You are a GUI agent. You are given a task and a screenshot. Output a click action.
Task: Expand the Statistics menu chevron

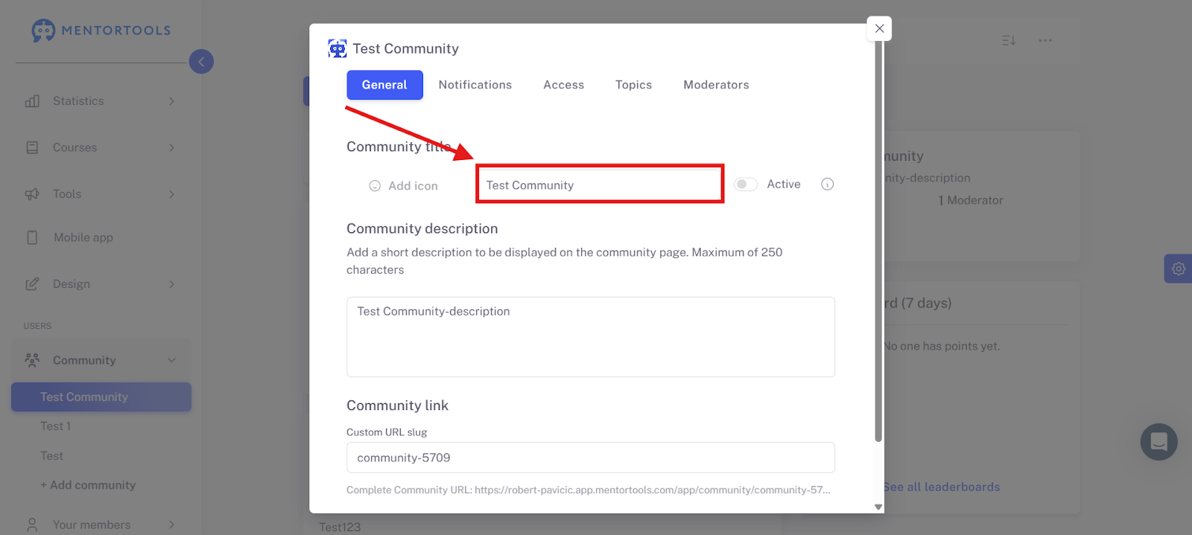[171, 101]
